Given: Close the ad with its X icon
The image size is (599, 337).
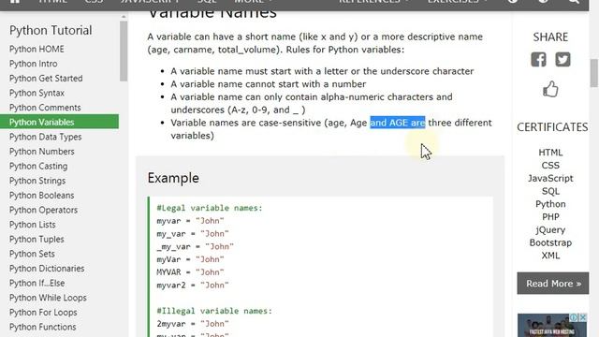Looking at the screenshot, I should (x=583, y=317).
